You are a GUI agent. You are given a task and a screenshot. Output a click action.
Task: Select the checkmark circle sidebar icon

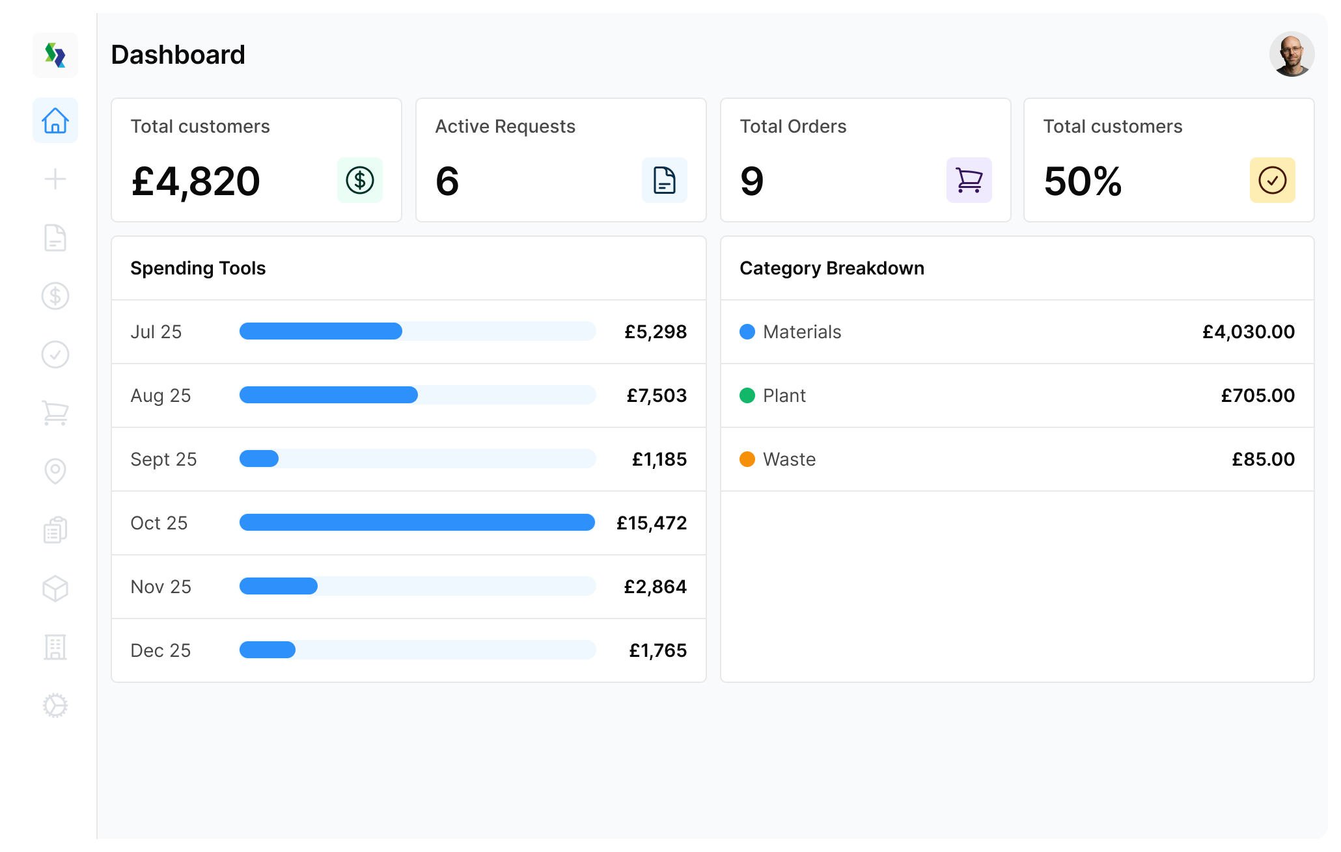tap(55, 354)
